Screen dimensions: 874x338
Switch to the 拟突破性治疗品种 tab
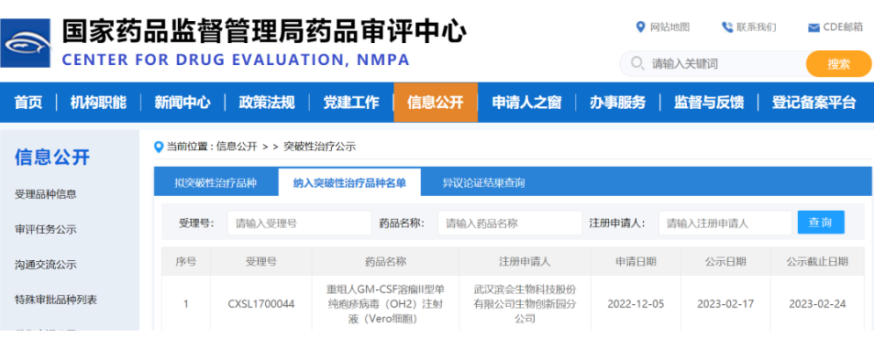coord(216,182)
